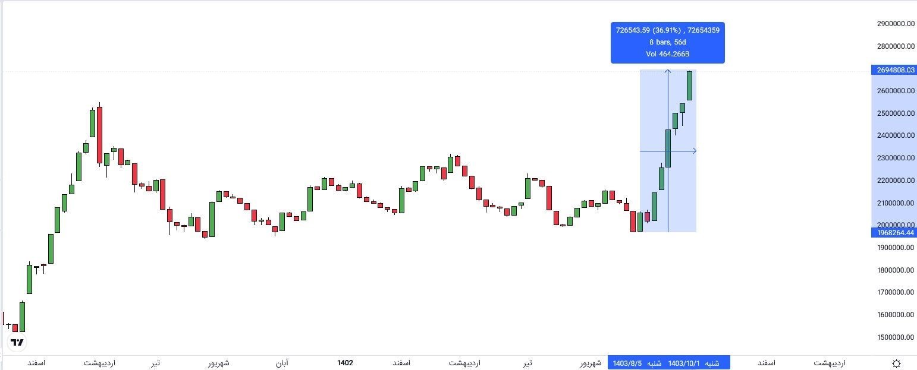Viewport: 917px width, 370px height.
Task: Click the blue measurement info box
Action: point(667,42)
